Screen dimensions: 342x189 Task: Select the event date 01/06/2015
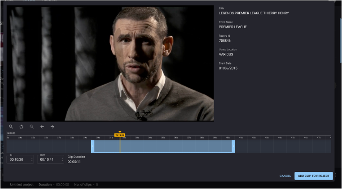228,68
